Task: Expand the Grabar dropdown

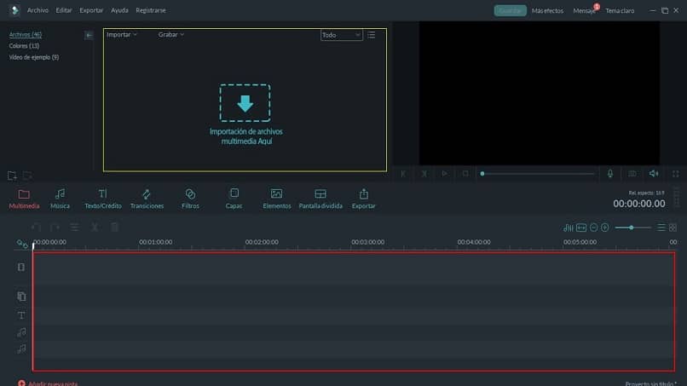Action: tap(170, 34)
